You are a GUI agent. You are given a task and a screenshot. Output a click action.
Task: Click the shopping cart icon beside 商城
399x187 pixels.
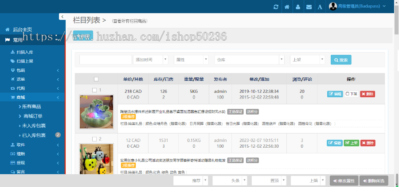pyautogui.click(x=12, y=97)
